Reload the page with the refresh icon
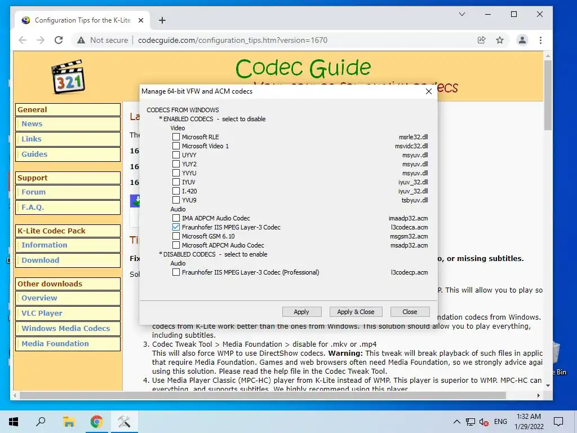Image resolution: width=577 pixels, height=433 pixels. coord(59,40)
